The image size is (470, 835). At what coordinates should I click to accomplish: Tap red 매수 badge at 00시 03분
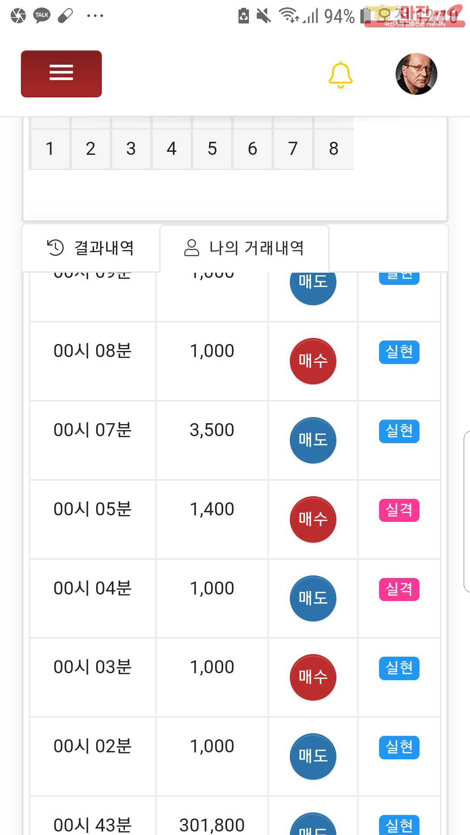pyautogui.click(x=313, y=677)
